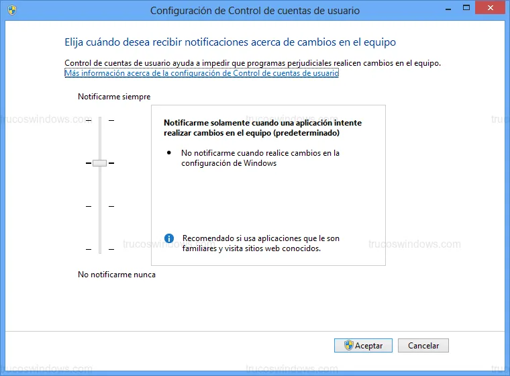Click the blue information icon beside Recomendado text
The image size is (510, 376).
(x=169, y=238)
